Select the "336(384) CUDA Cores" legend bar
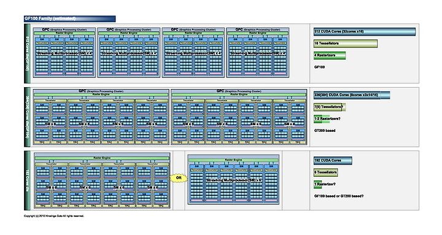The height and width of the screenshot is (235, 442). pyautogui.click(x=352, y=95)
